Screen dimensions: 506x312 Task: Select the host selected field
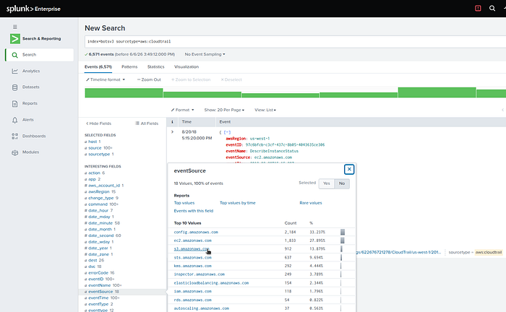(93, 142)
